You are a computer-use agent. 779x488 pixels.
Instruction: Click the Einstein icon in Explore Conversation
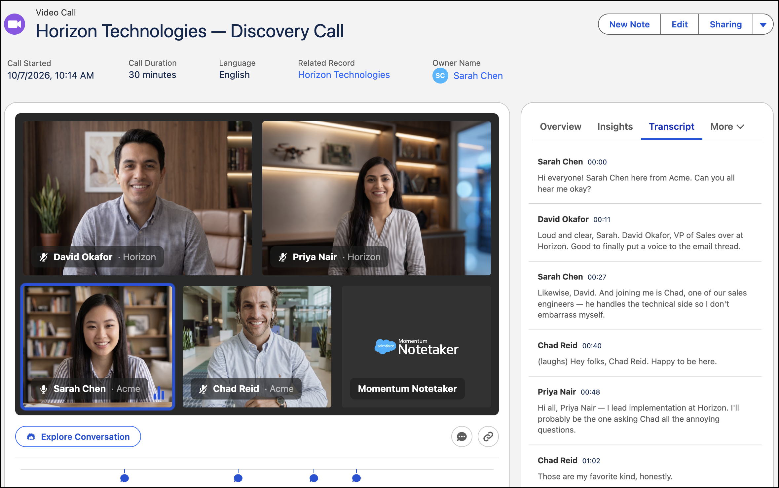click(31, 436)
